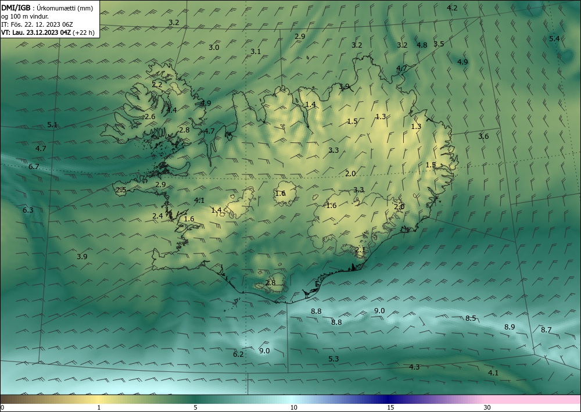Click the color scale label 0
Screen dimensions: 581x412
(x=2, y=408)
